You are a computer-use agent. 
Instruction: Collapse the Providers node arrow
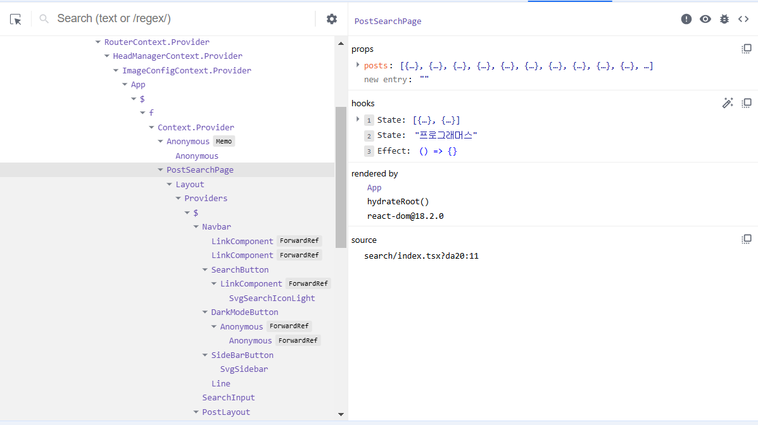(179, 199)
